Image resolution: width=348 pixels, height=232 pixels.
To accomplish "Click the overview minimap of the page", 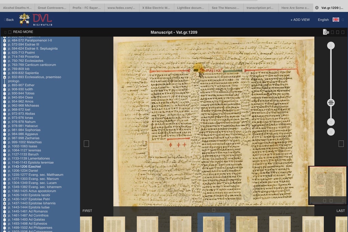I will (328, 185).
